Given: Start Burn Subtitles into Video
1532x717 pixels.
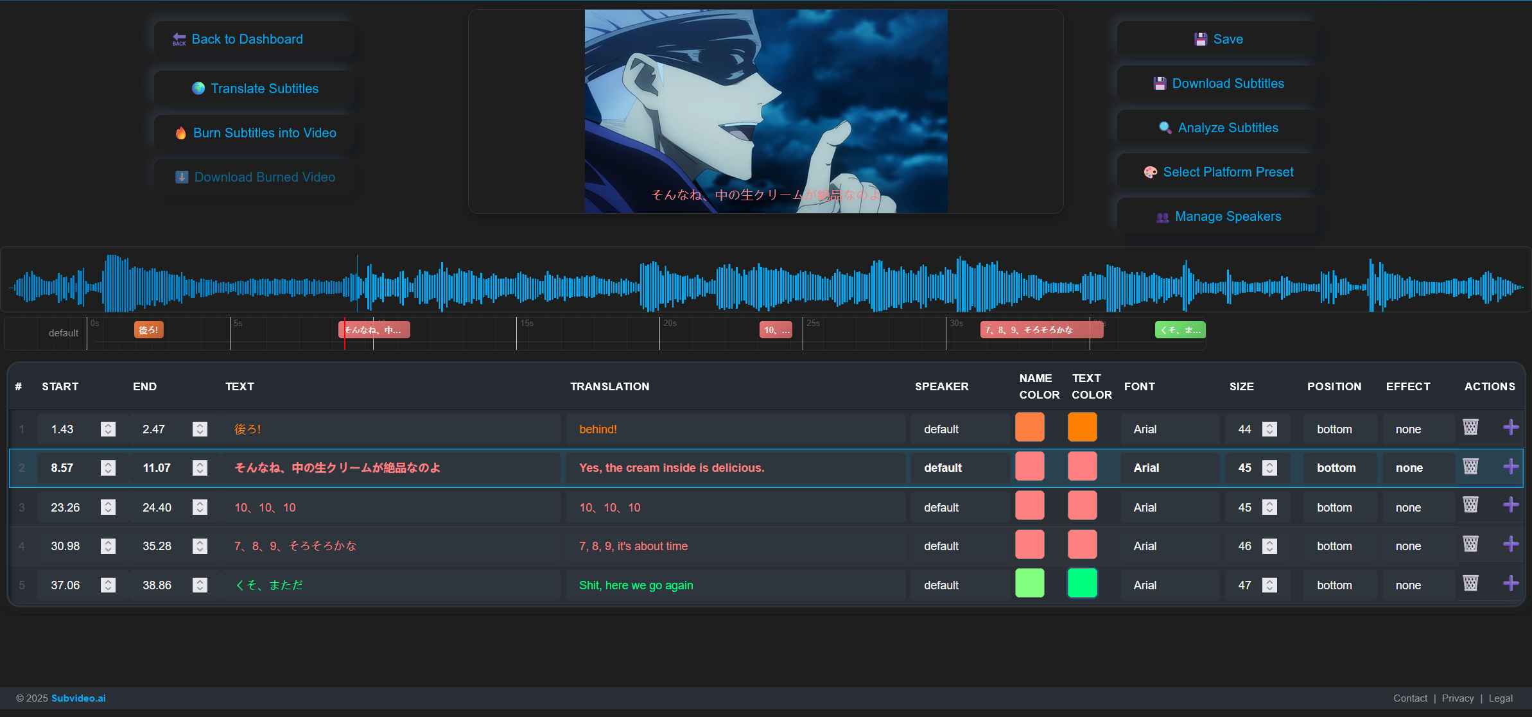Looking at the screenshot, I should point(254,133).
